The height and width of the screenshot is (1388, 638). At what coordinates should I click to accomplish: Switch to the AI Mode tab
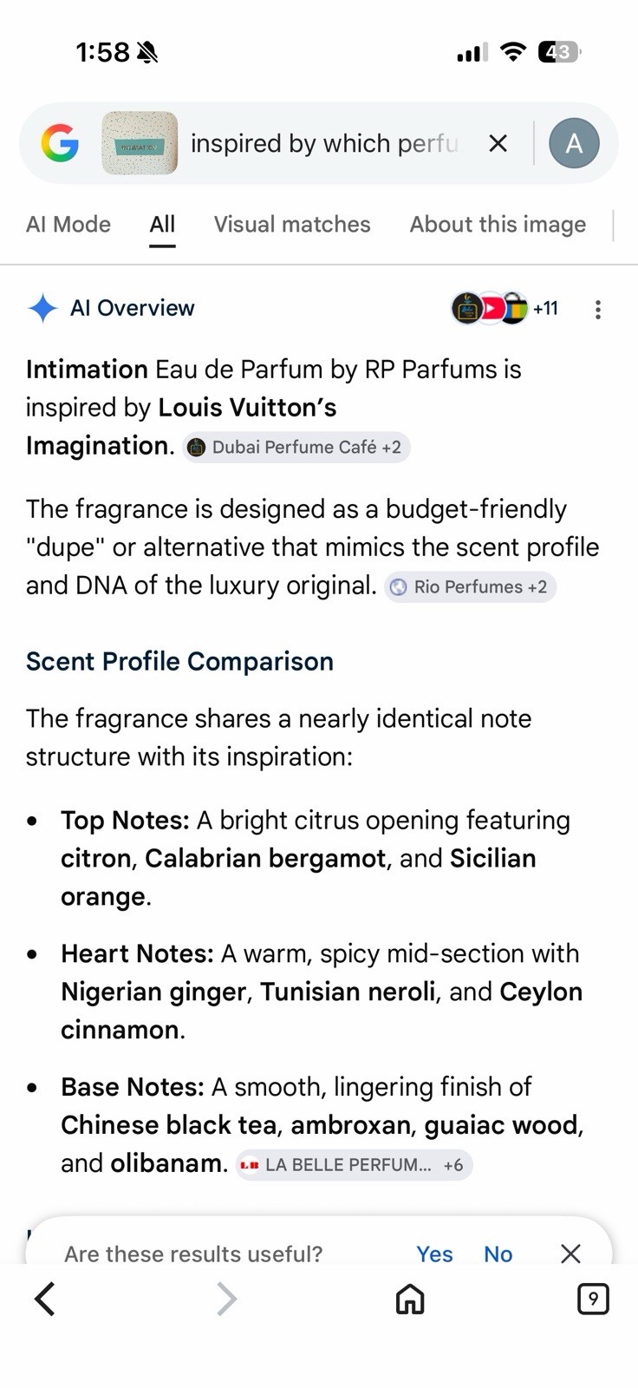coord(68,225)
